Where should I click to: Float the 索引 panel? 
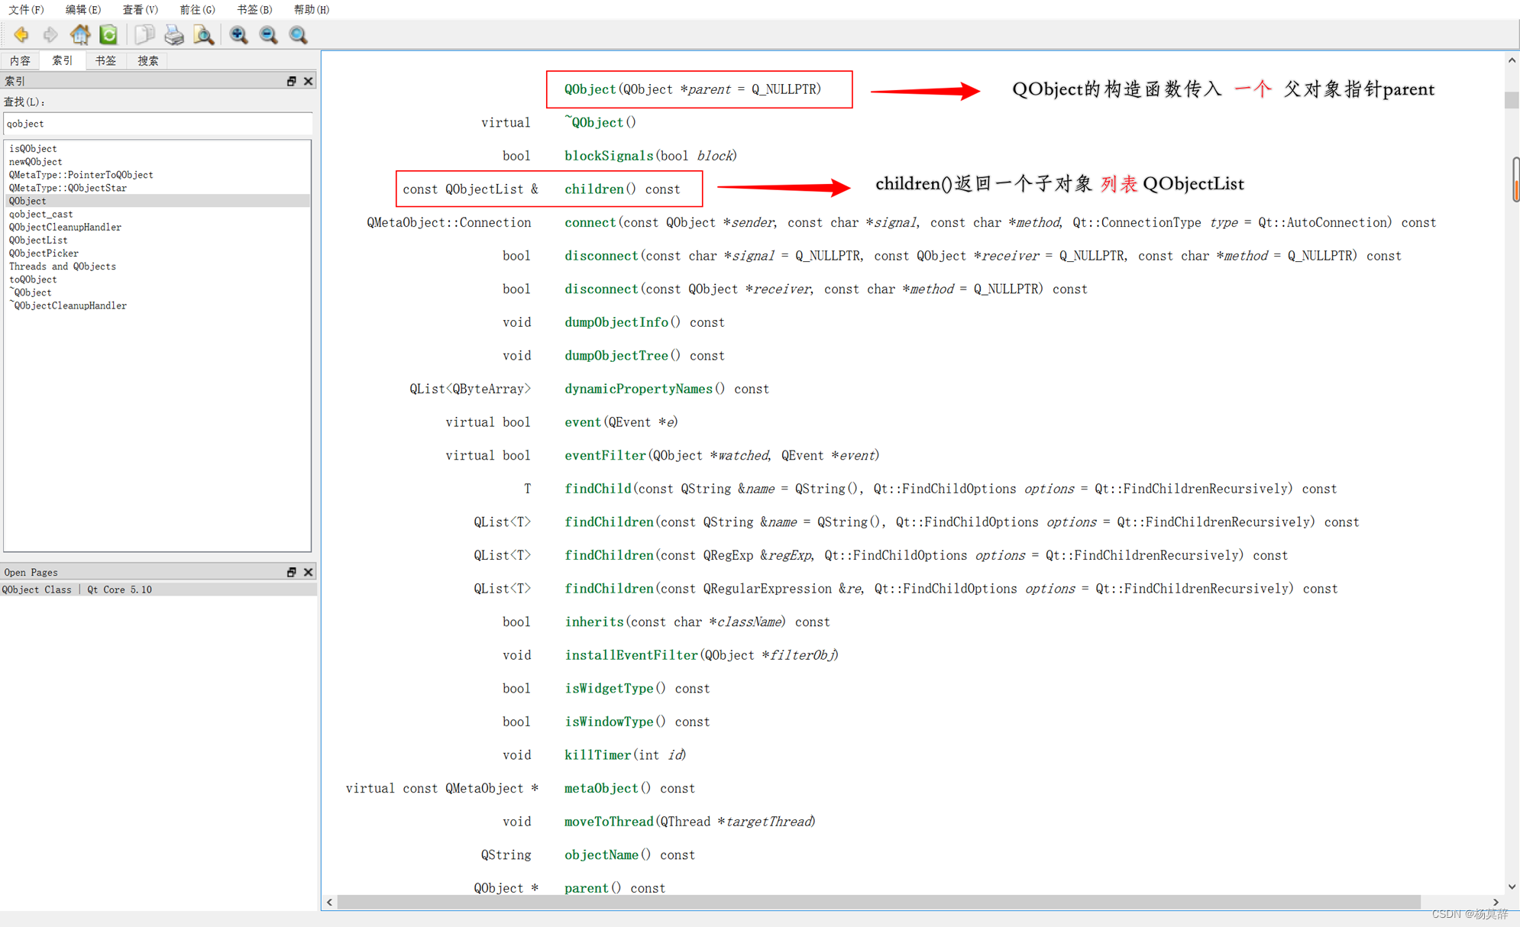[291, 81]
